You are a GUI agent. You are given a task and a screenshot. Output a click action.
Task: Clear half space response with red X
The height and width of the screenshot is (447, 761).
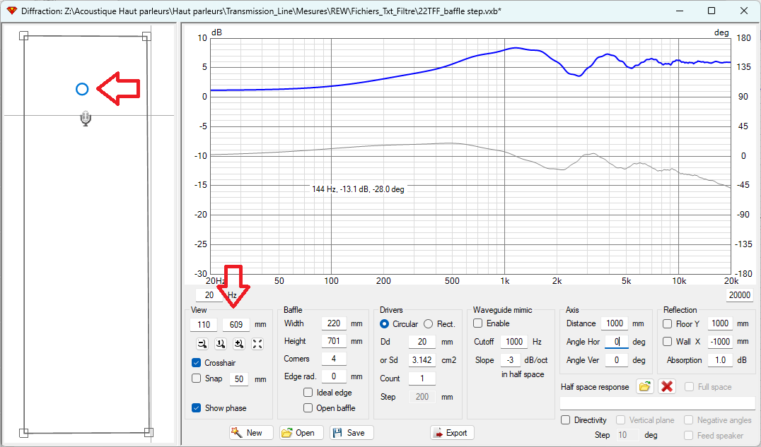coord(666,386)
